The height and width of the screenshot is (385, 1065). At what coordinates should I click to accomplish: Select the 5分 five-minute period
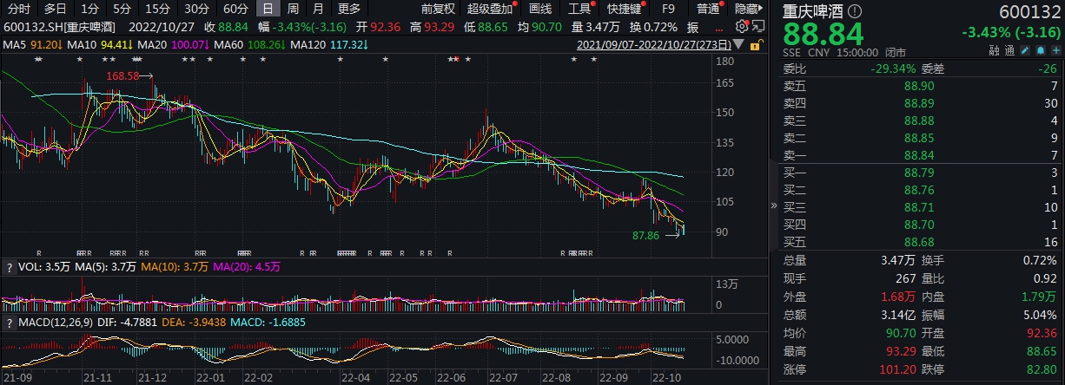click(122, 9)
